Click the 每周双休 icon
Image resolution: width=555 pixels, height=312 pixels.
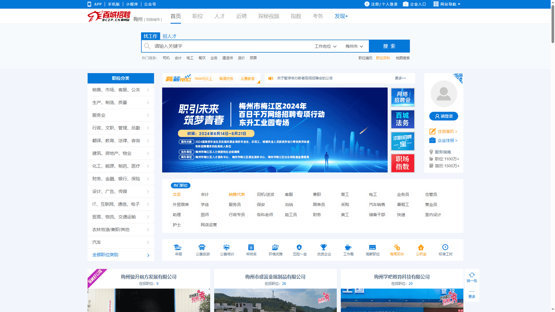pyautogui.click(x=397, y=247)
